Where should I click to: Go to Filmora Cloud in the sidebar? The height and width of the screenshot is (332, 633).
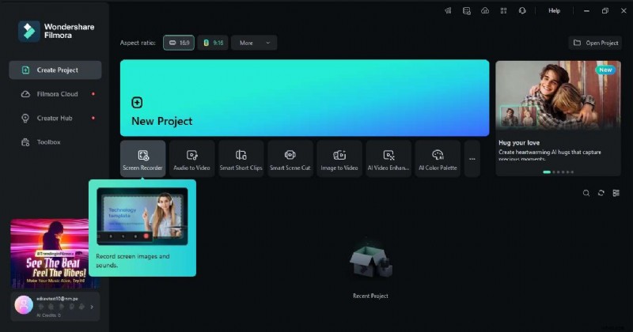57,94
